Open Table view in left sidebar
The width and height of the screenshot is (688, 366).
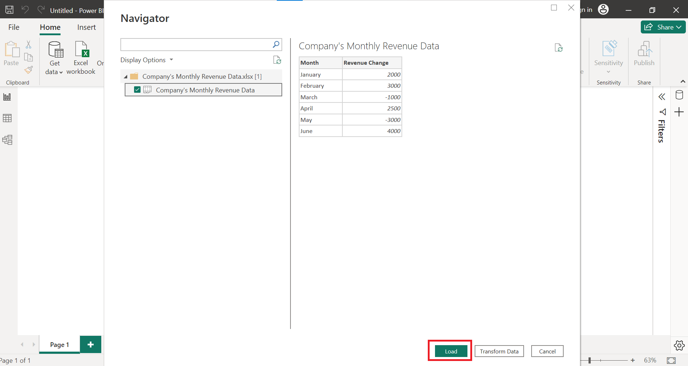(7, 118)
